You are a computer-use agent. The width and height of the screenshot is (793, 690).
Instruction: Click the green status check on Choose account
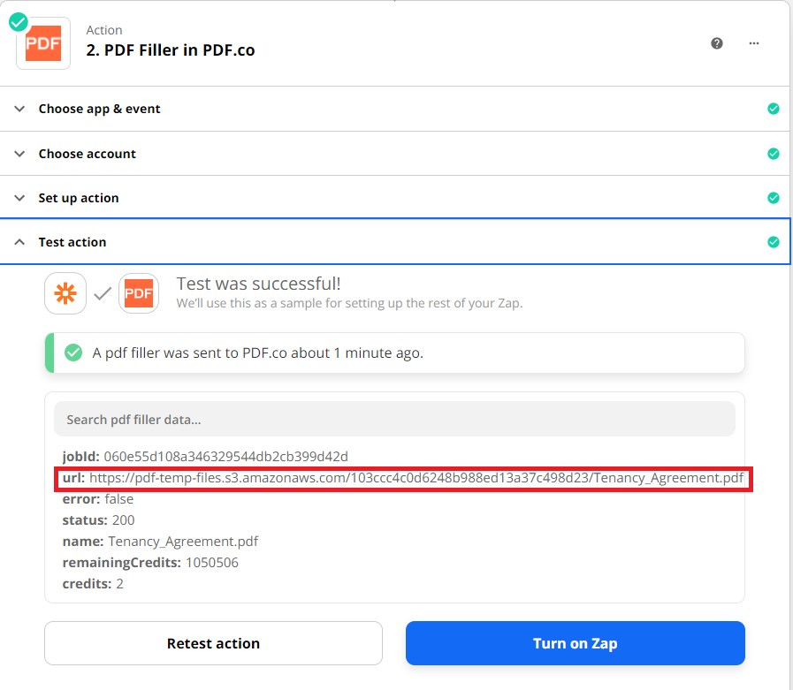coord(774,154)
